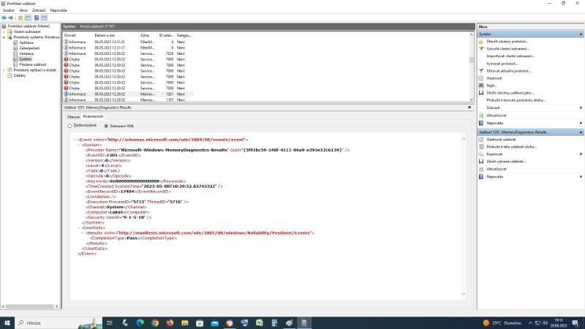
Task: Switch to the Obecné tab
Action: 73,117
